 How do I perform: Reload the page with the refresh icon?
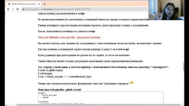click(18, 9)
